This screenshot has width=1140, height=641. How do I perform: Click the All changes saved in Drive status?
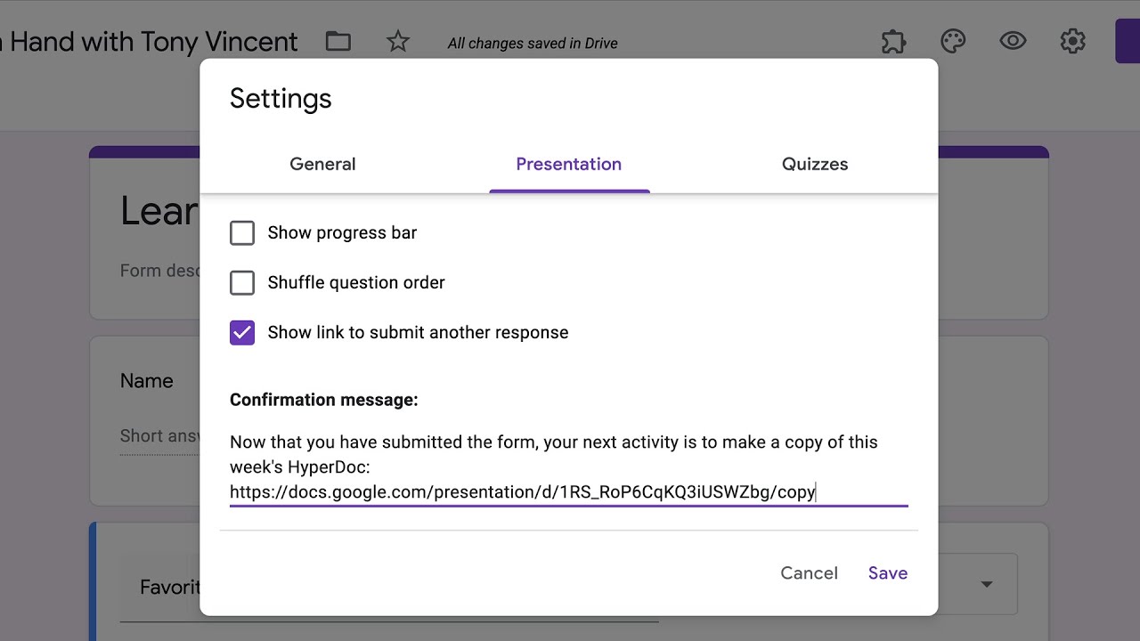point(533,44)
